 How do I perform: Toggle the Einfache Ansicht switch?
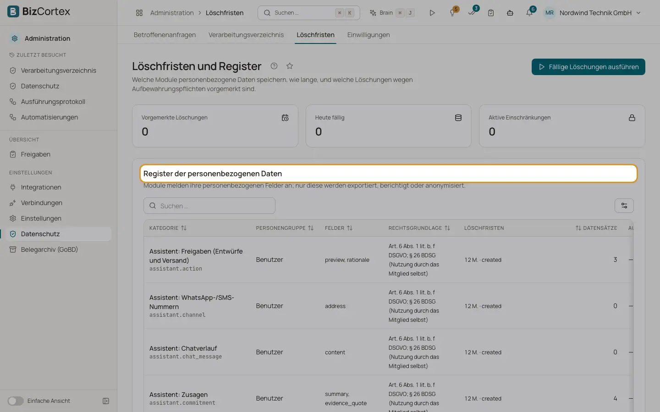(16, 401)
